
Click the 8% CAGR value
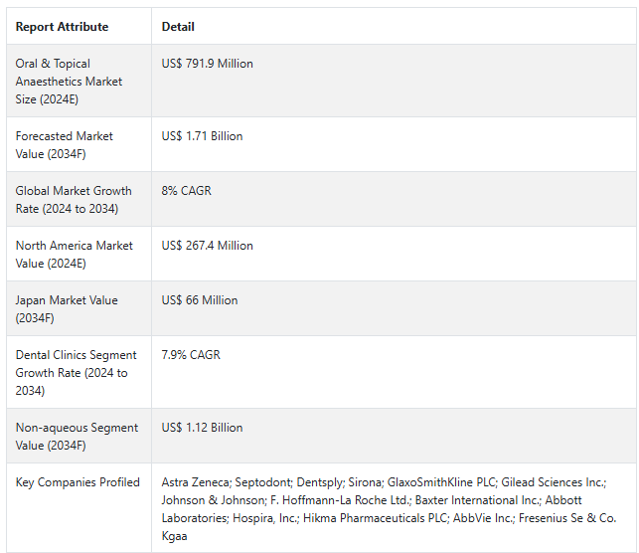[186, 191]
